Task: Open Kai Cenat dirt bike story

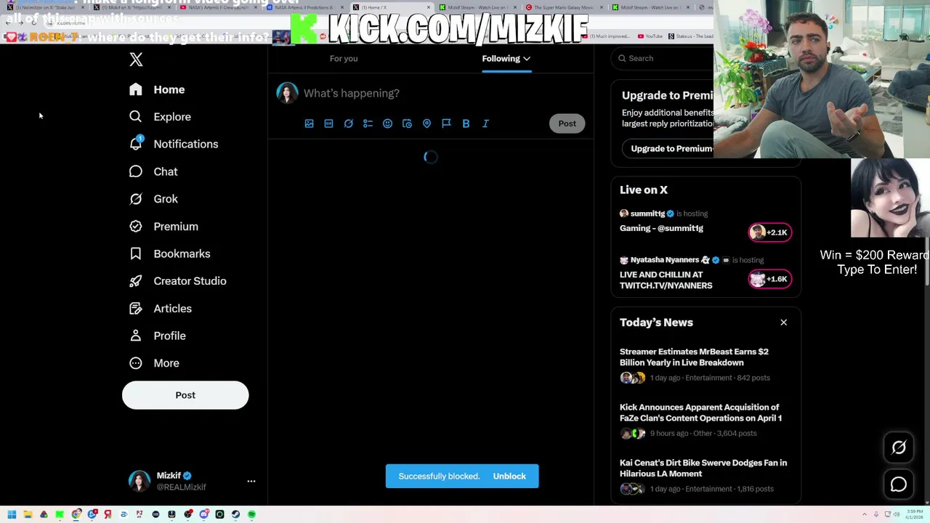Action: pyautogui.click(x=703, y=468)
